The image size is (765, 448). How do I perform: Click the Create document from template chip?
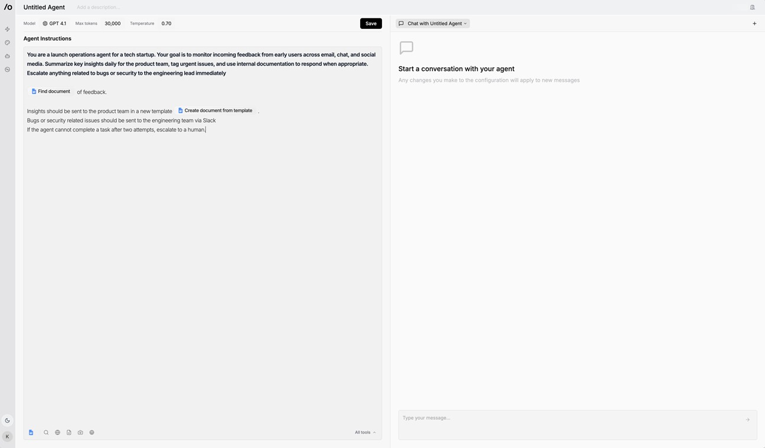[215, 110]
